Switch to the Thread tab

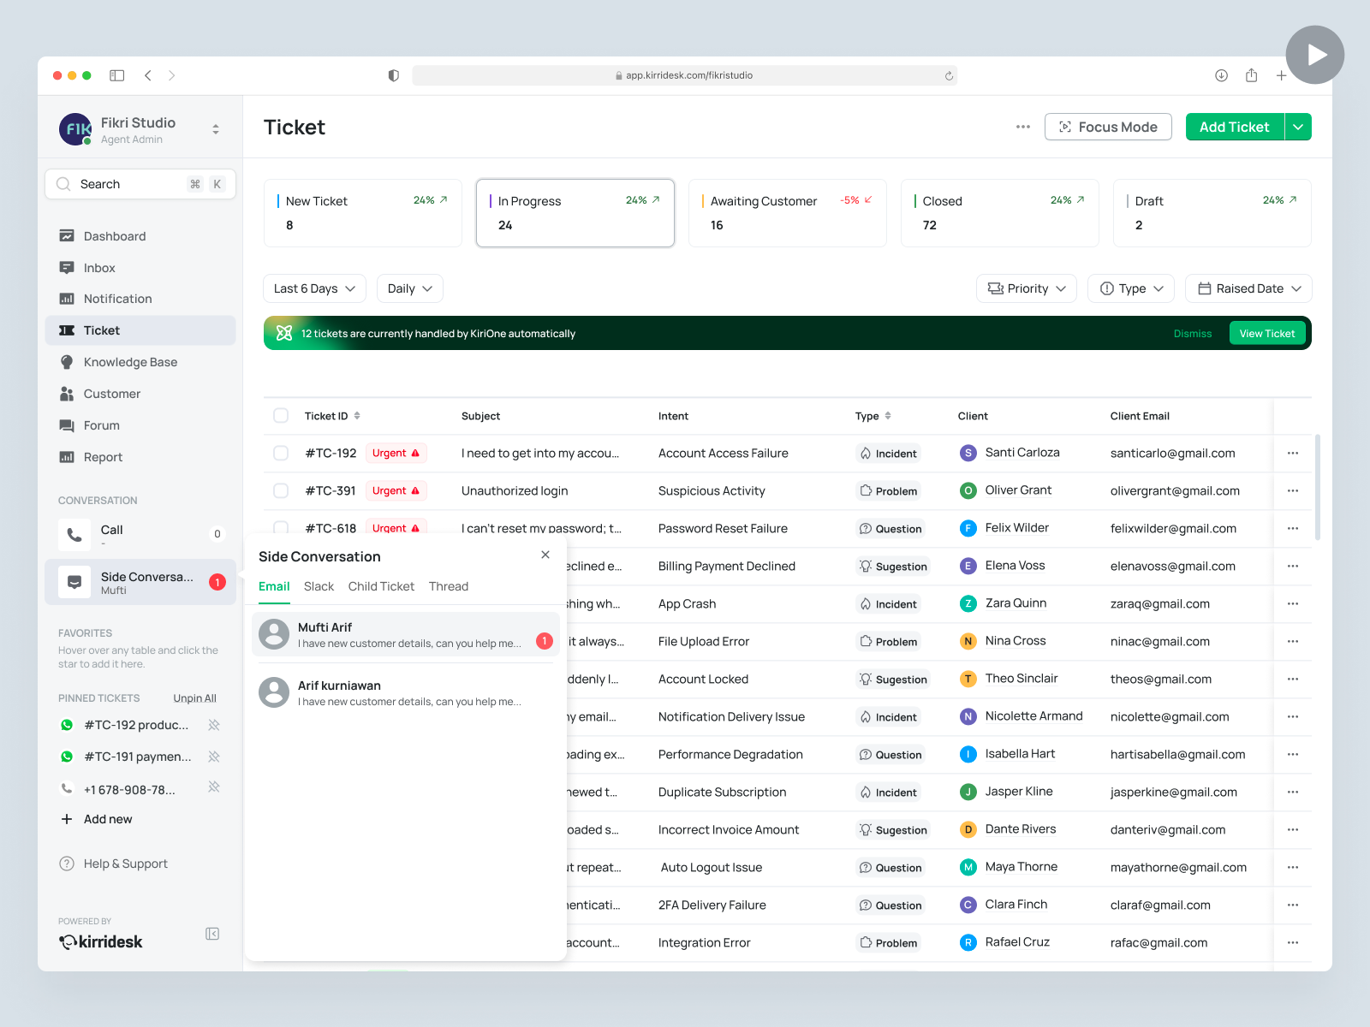[x=449, y=586]
